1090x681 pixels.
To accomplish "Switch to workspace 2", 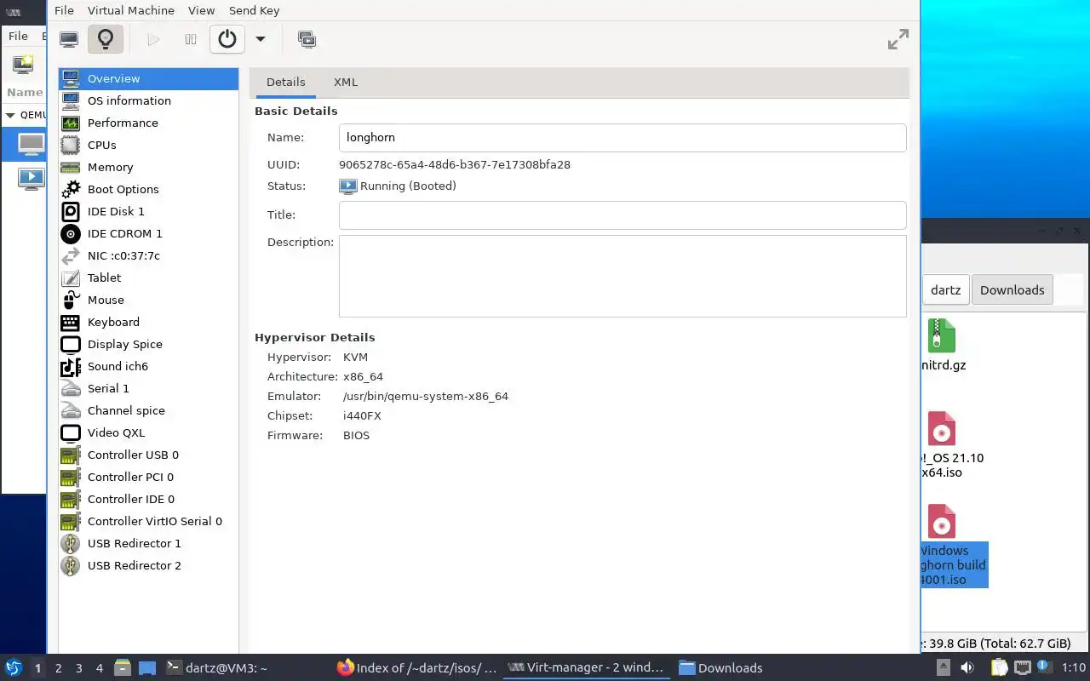I will pos(58,668).
